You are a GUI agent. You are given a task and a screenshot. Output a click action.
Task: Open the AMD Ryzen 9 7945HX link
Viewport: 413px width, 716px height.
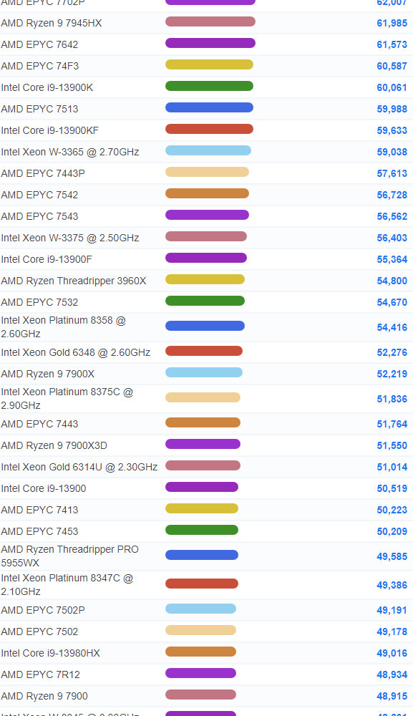[51, 24]
